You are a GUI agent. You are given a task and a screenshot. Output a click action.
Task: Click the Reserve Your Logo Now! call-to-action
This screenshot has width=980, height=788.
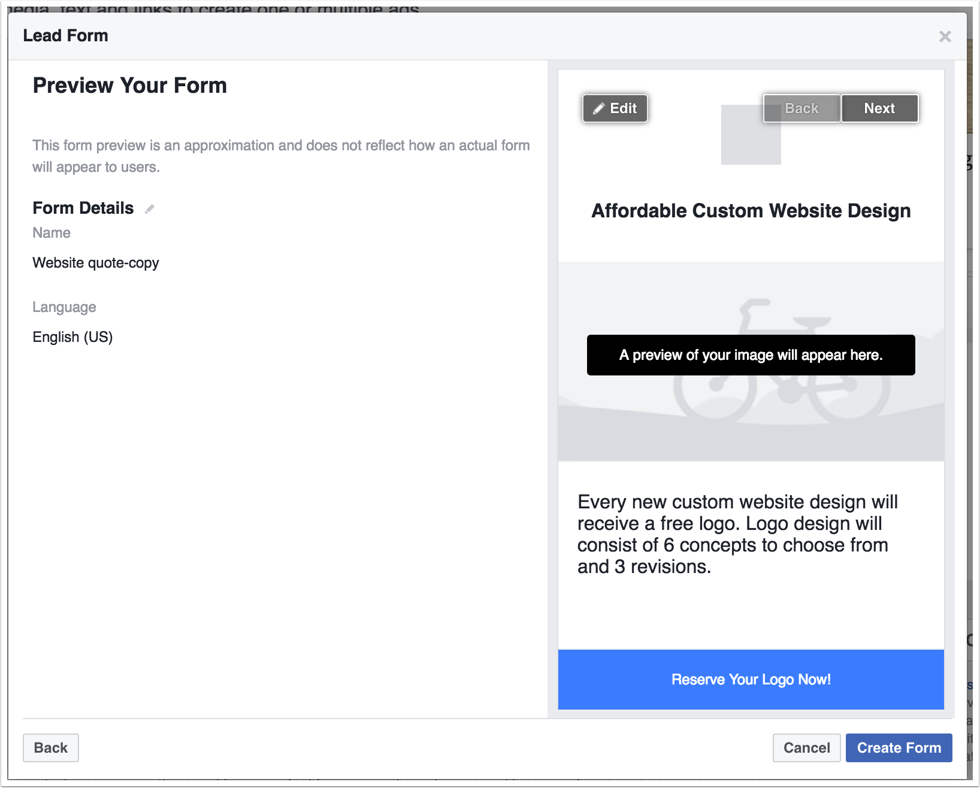point(751,680)
